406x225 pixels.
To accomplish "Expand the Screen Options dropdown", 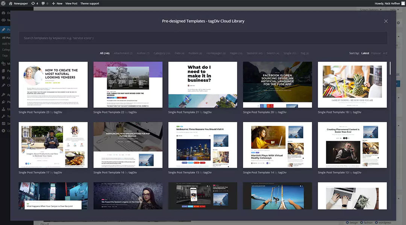I will [x=370, y=9].
